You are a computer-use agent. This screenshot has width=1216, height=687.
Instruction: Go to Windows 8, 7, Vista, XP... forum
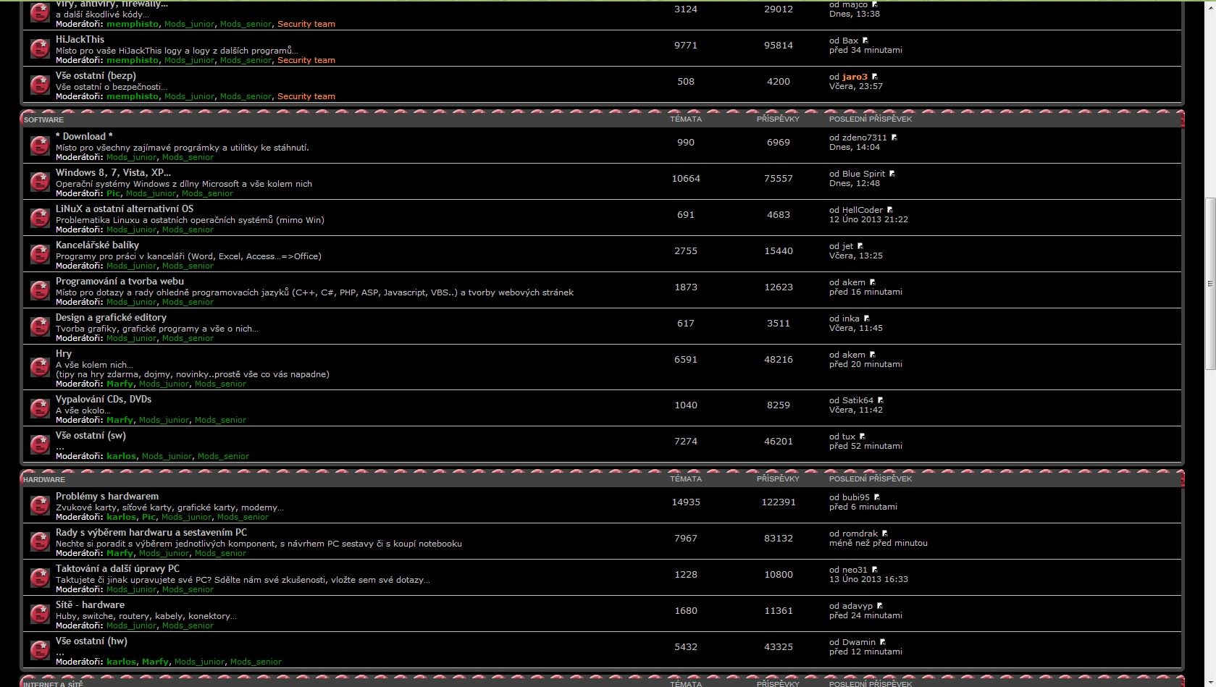(x=113, y=172)
